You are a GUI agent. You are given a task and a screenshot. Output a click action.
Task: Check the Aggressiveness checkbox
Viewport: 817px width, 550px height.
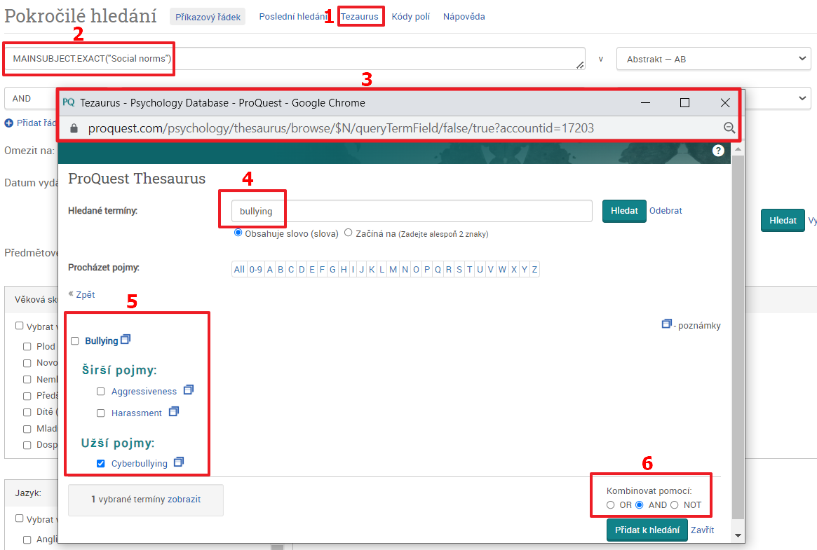point(101,391)
